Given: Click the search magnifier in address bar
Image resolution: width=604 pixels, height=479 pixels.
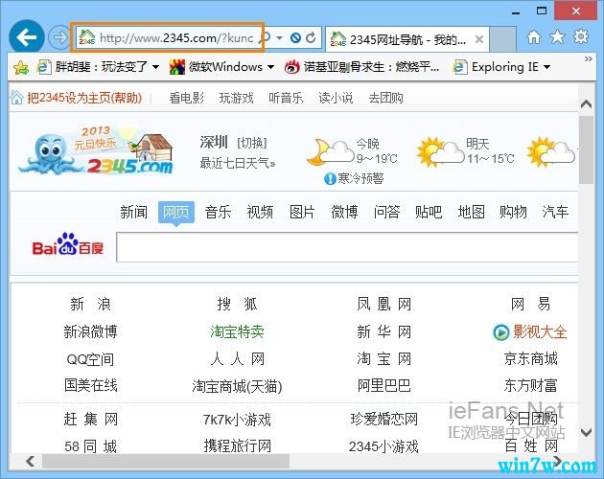Looking at the screenshot, I should 266,37.
